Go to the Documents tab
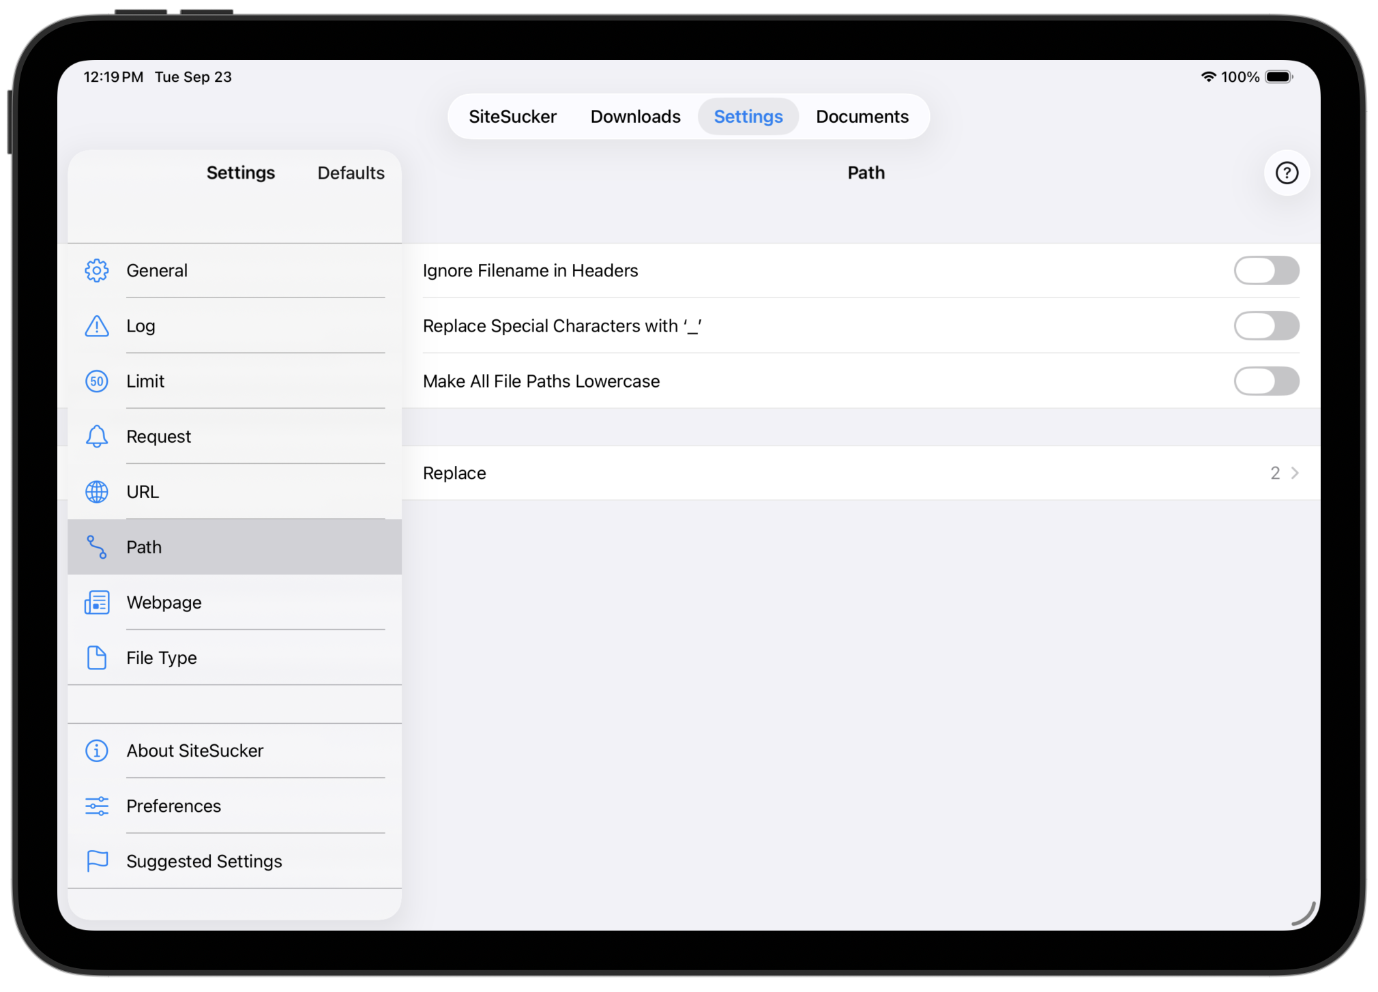Screen dimensions: 1378x992 tap(862, 117)
